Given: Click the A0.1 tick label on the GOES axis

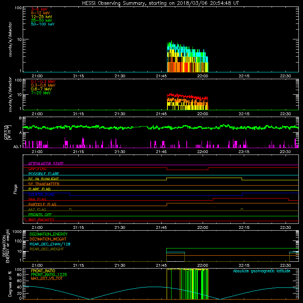Looking at the screenshot, I should [x=17, y=147].
